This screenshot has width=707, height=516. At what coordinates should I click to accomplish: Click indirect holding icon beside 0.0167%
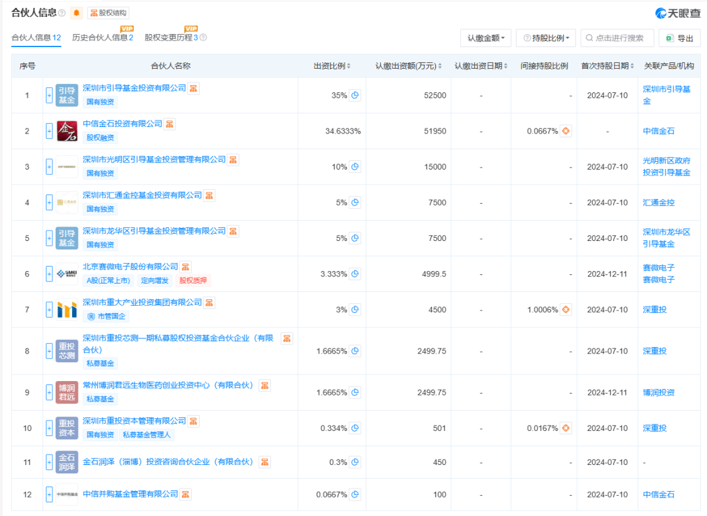click(566, 428)
